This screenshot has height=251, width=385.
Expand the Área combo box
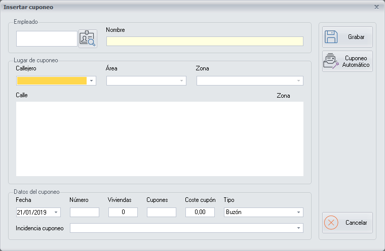click(x=181, y=81)
